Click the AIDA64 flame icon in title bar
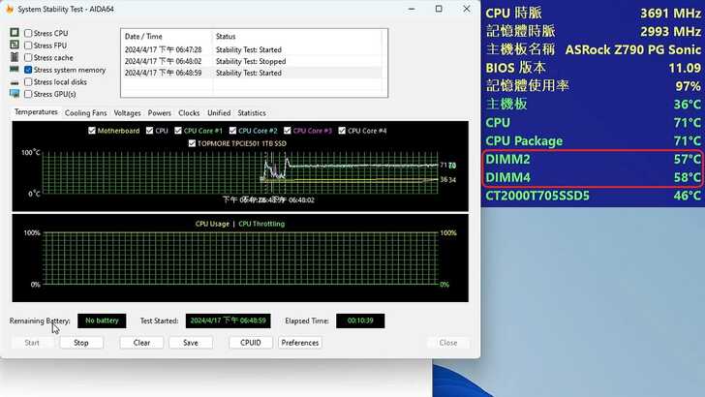This screenshot has width=705, height=397. 9,9
